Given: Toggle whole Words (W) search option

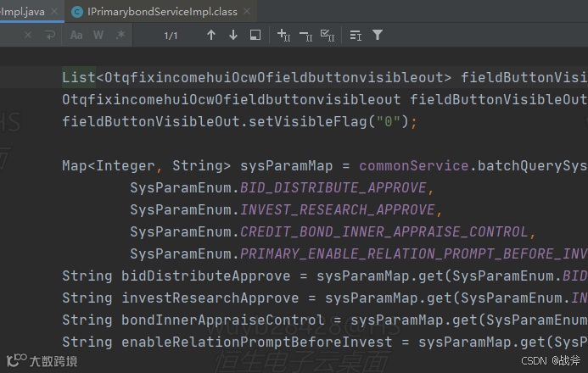Looking at the screenshot, I should click(x=98, y=36).
